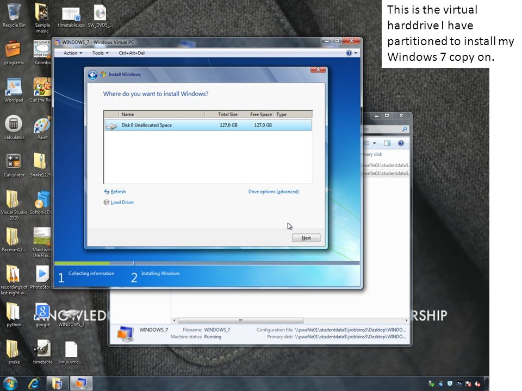Open the snake folder icon
522x391 pixels.
tap(13, 349)
